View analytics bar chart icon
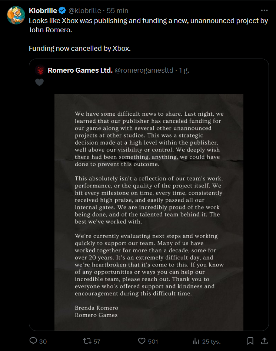 (196, 341)
